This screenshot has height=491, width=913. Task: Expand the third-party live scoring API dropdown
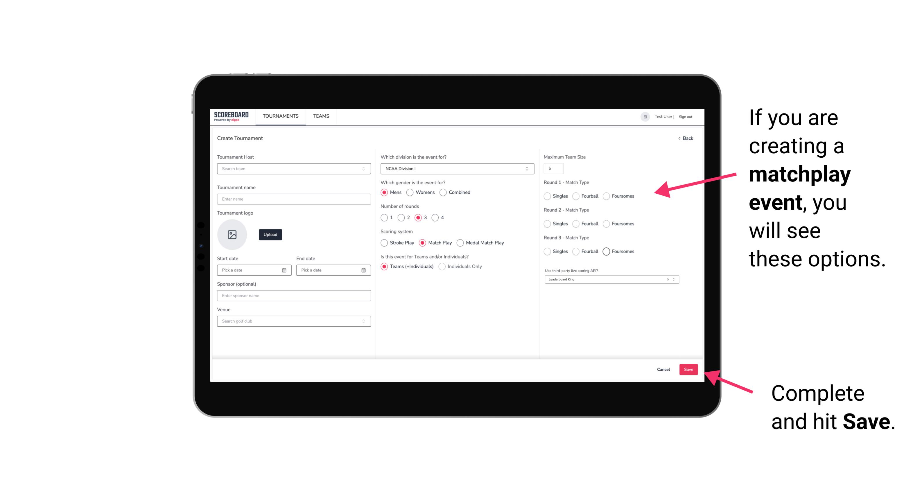click(672, 279)
